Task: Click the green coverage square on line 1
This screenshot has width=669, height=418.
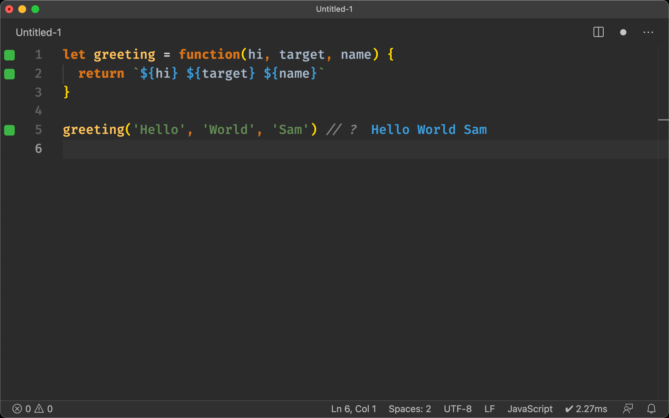Action: (x=9, y=55)
